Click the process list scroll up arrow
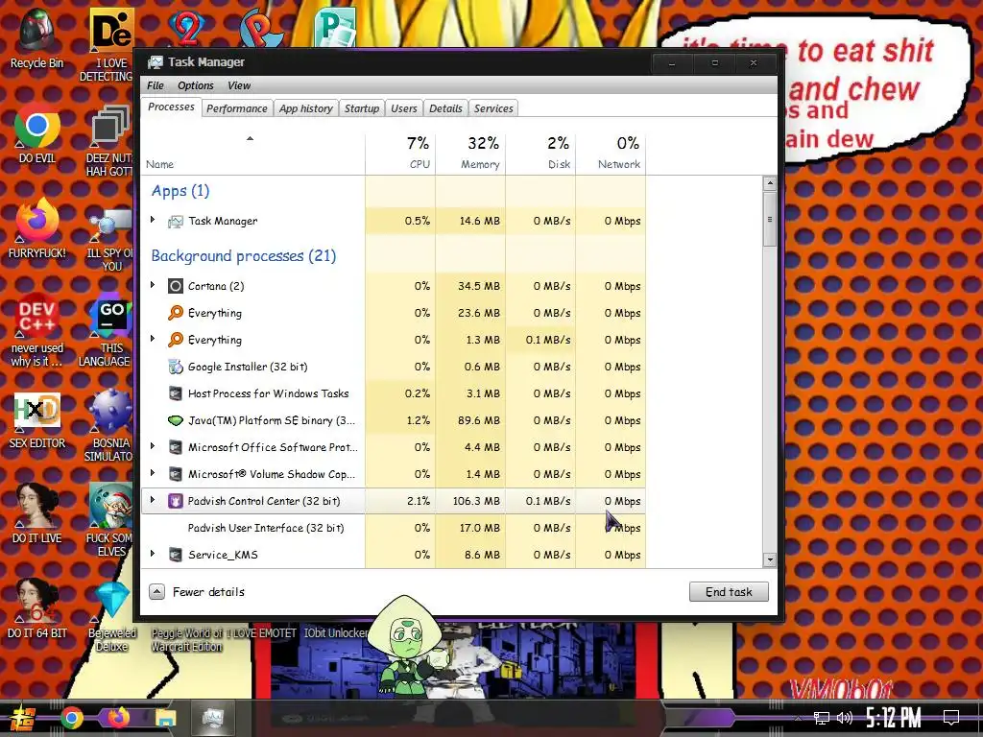Image resolution: width=983 pixels, height=737 pixels. [x=770, y=183]
